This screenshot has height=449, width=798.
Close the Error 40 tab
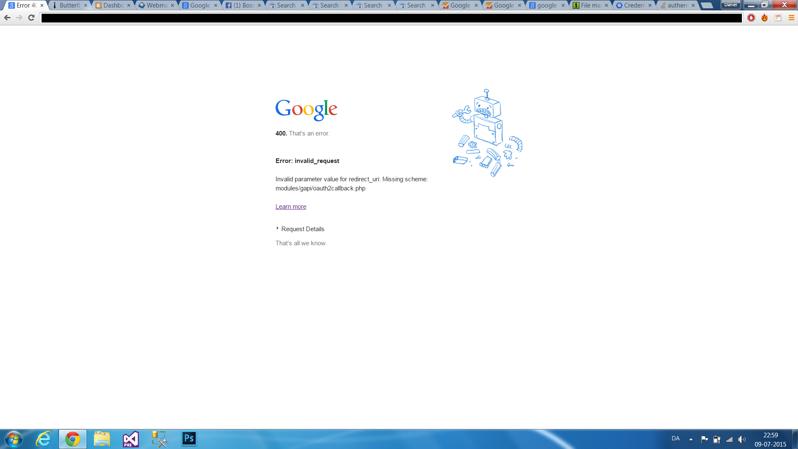pyautogui.click(x=42, y=5)
